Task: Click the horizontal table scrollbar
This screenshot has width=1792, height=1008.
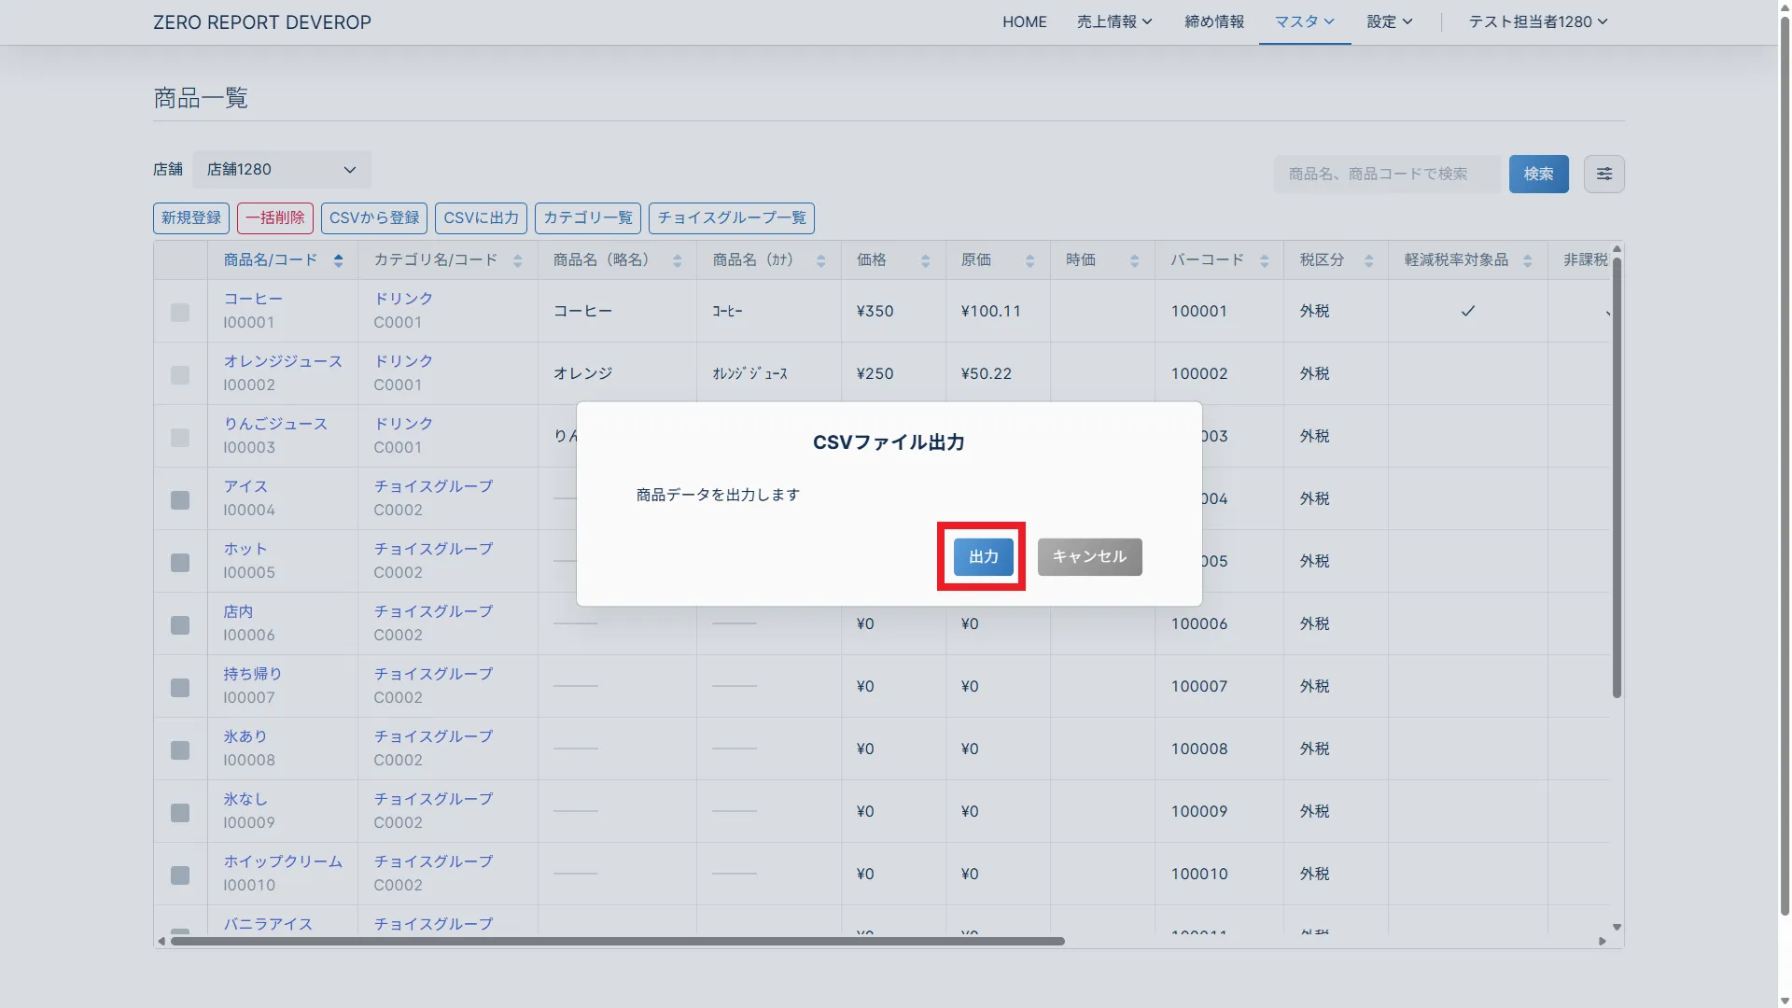Action: coord(616,941)
